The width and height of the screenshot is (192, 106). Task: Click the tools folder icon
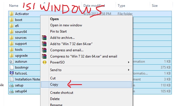(11, 50)
